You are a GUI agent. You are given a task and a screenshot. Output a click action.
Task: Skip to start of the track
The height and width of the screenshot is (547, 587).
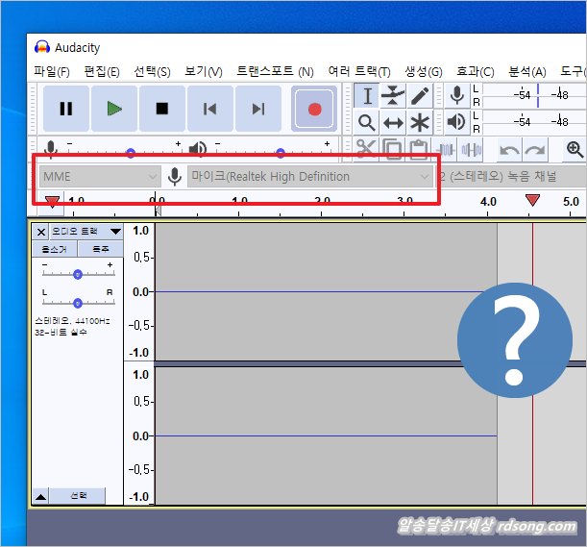(x=210, y=109)
